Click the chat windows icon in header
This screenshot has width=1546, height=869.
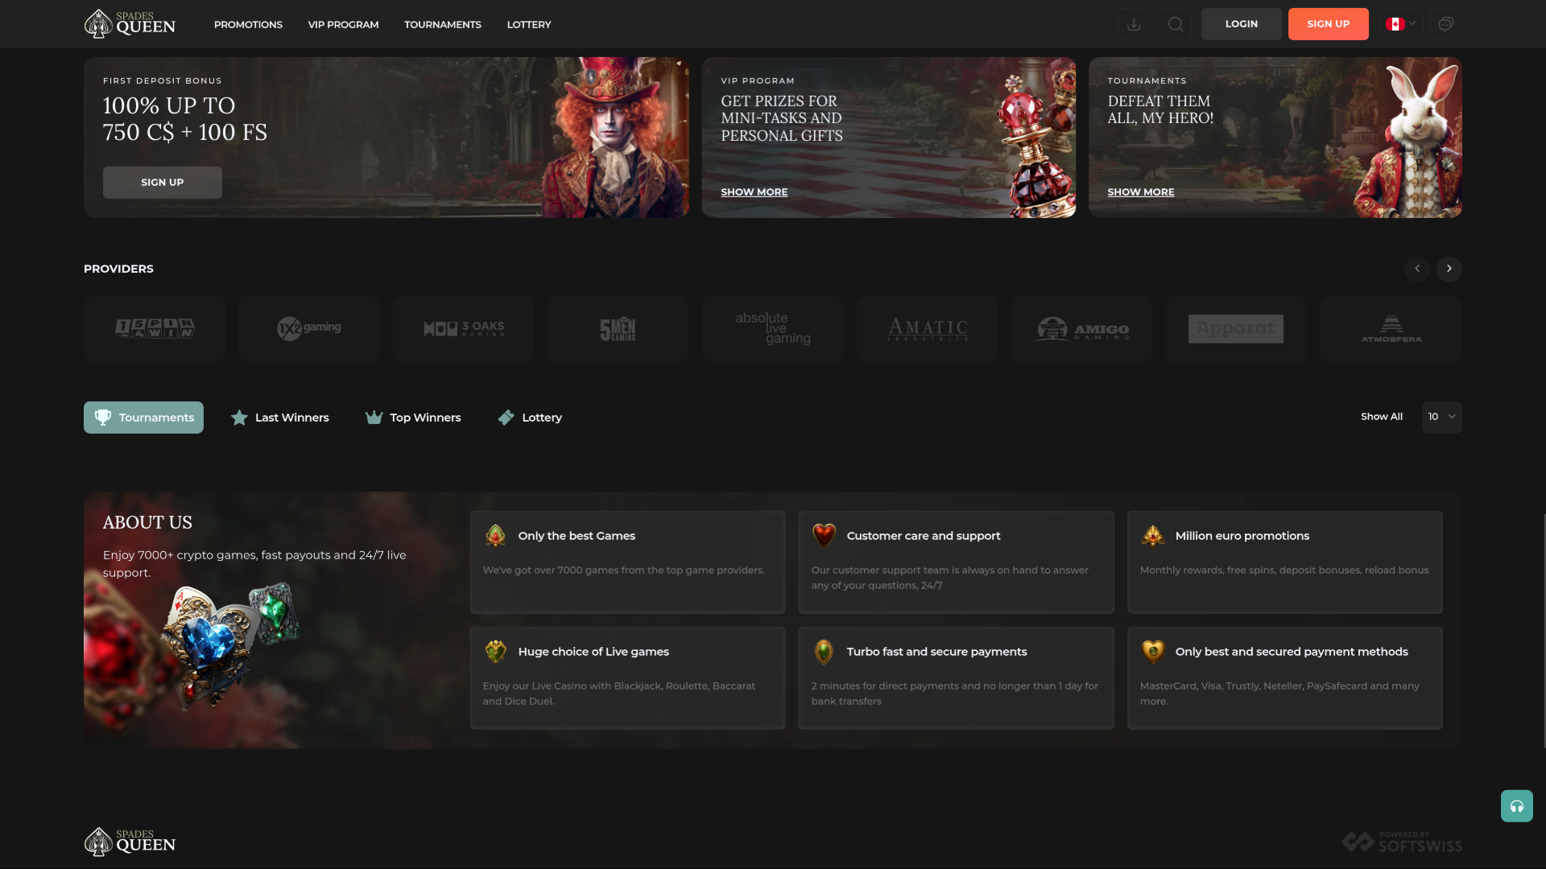click(1445, 24)
